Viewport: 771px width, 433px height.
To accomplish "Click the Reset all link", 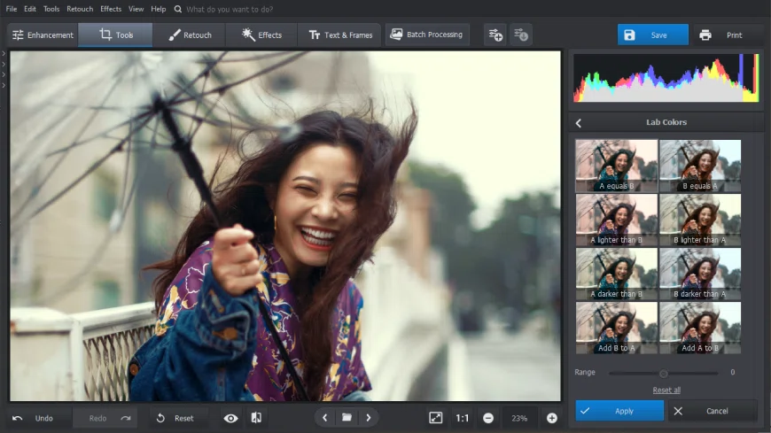I will (x=666, y=390).
